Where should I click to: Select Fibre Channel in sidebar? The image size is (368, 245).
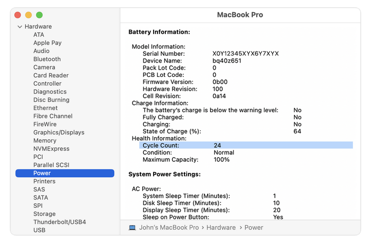(x=53, y=116)
